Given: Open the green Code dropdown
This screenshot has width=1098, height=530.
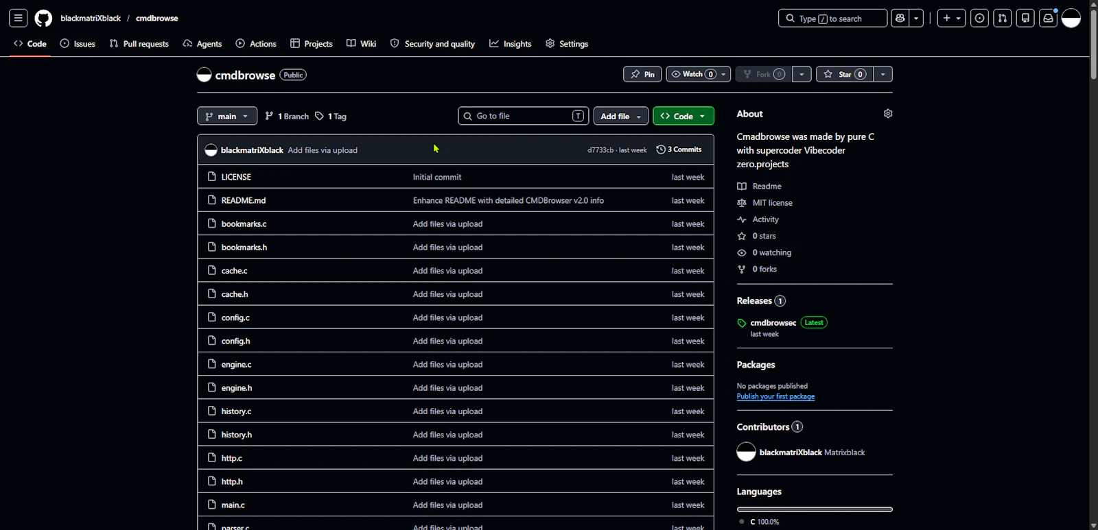Looking at the screenshot, I should pos(684,117).
